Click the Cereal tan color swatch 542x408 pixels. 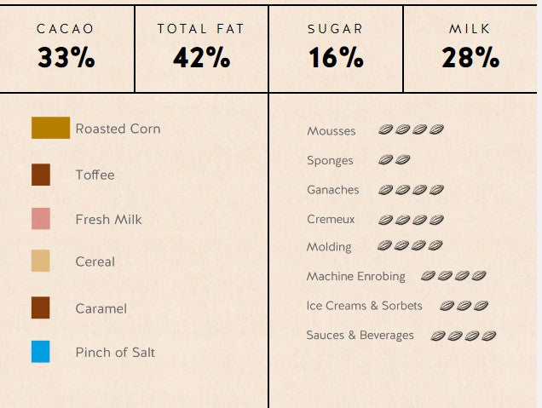click(40, 261)
